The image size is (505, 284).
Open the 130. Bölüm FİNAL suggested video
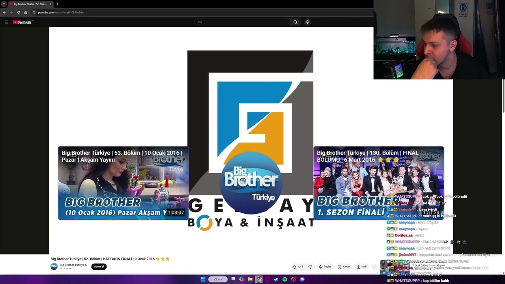pyautogui.click(x=378, y=183)
